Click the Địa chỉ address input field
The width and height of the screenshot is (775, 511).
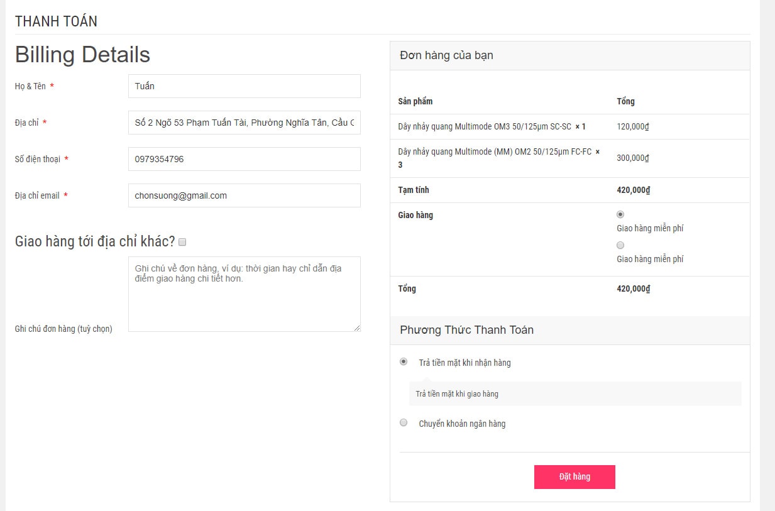[244, 123]
